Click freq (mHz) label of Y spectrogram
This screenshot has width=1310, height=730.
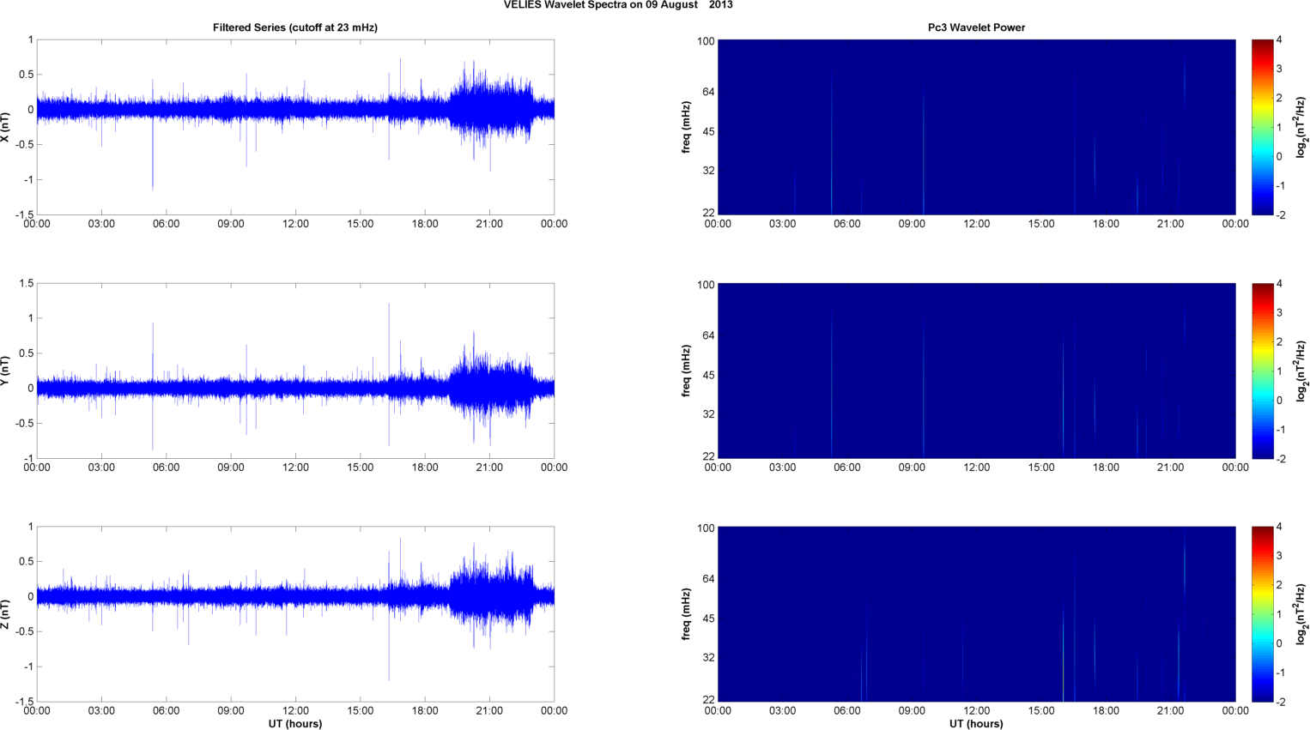click(686, 371)
